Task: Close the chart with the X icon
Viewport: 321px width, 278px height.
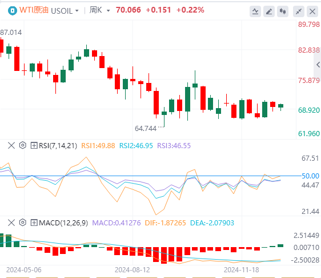Action: (312, 11)
